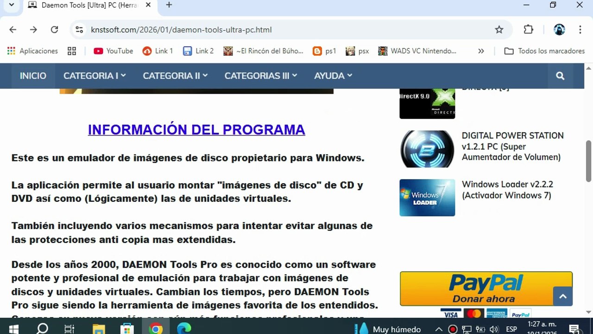Expand the CATEGORIA II menu
The width and height of the screenshot is (593, 334).
point(175,76)
